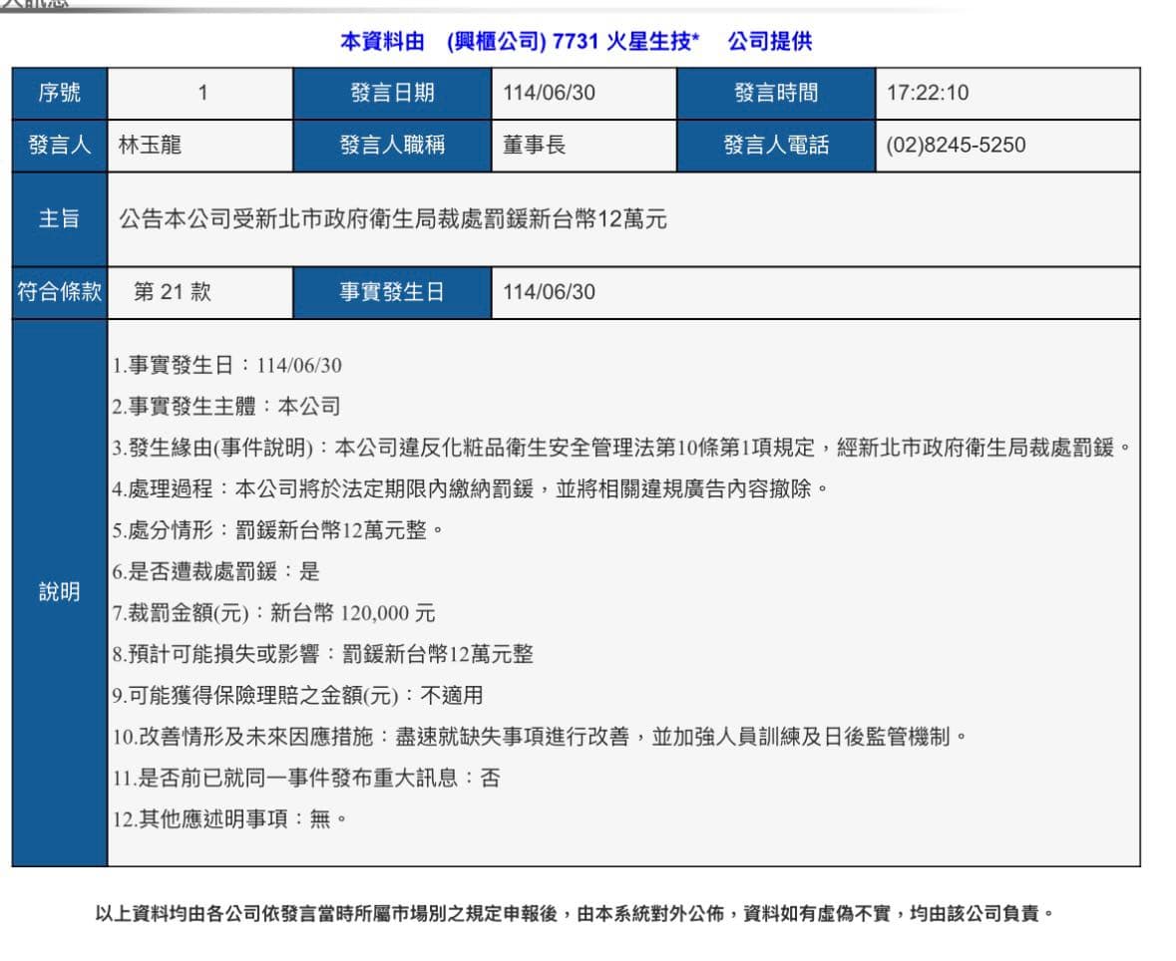The height and width of the screenshot is (961, 1176).
Task: Click the 發言人職稱 header cell
Action: click(392, 146)
